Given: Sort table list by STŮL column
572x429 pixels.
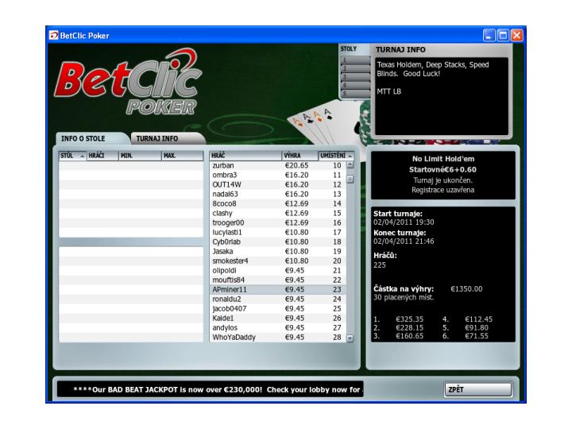Looking at the screenshot, I should 71,156.
